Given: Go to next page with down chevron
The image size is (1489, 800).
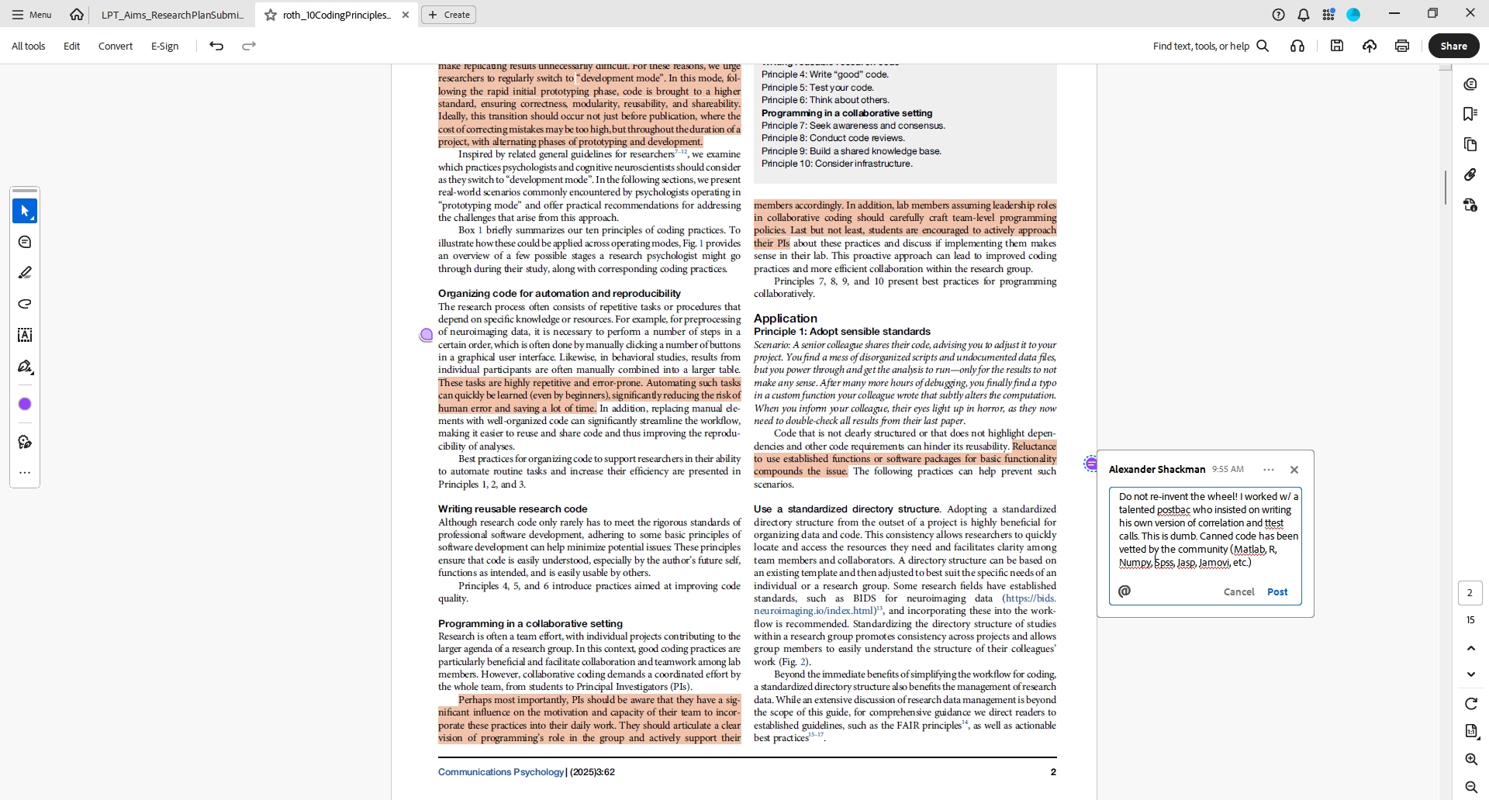Looking at the screenshot, I should [x=1470, y=674].
